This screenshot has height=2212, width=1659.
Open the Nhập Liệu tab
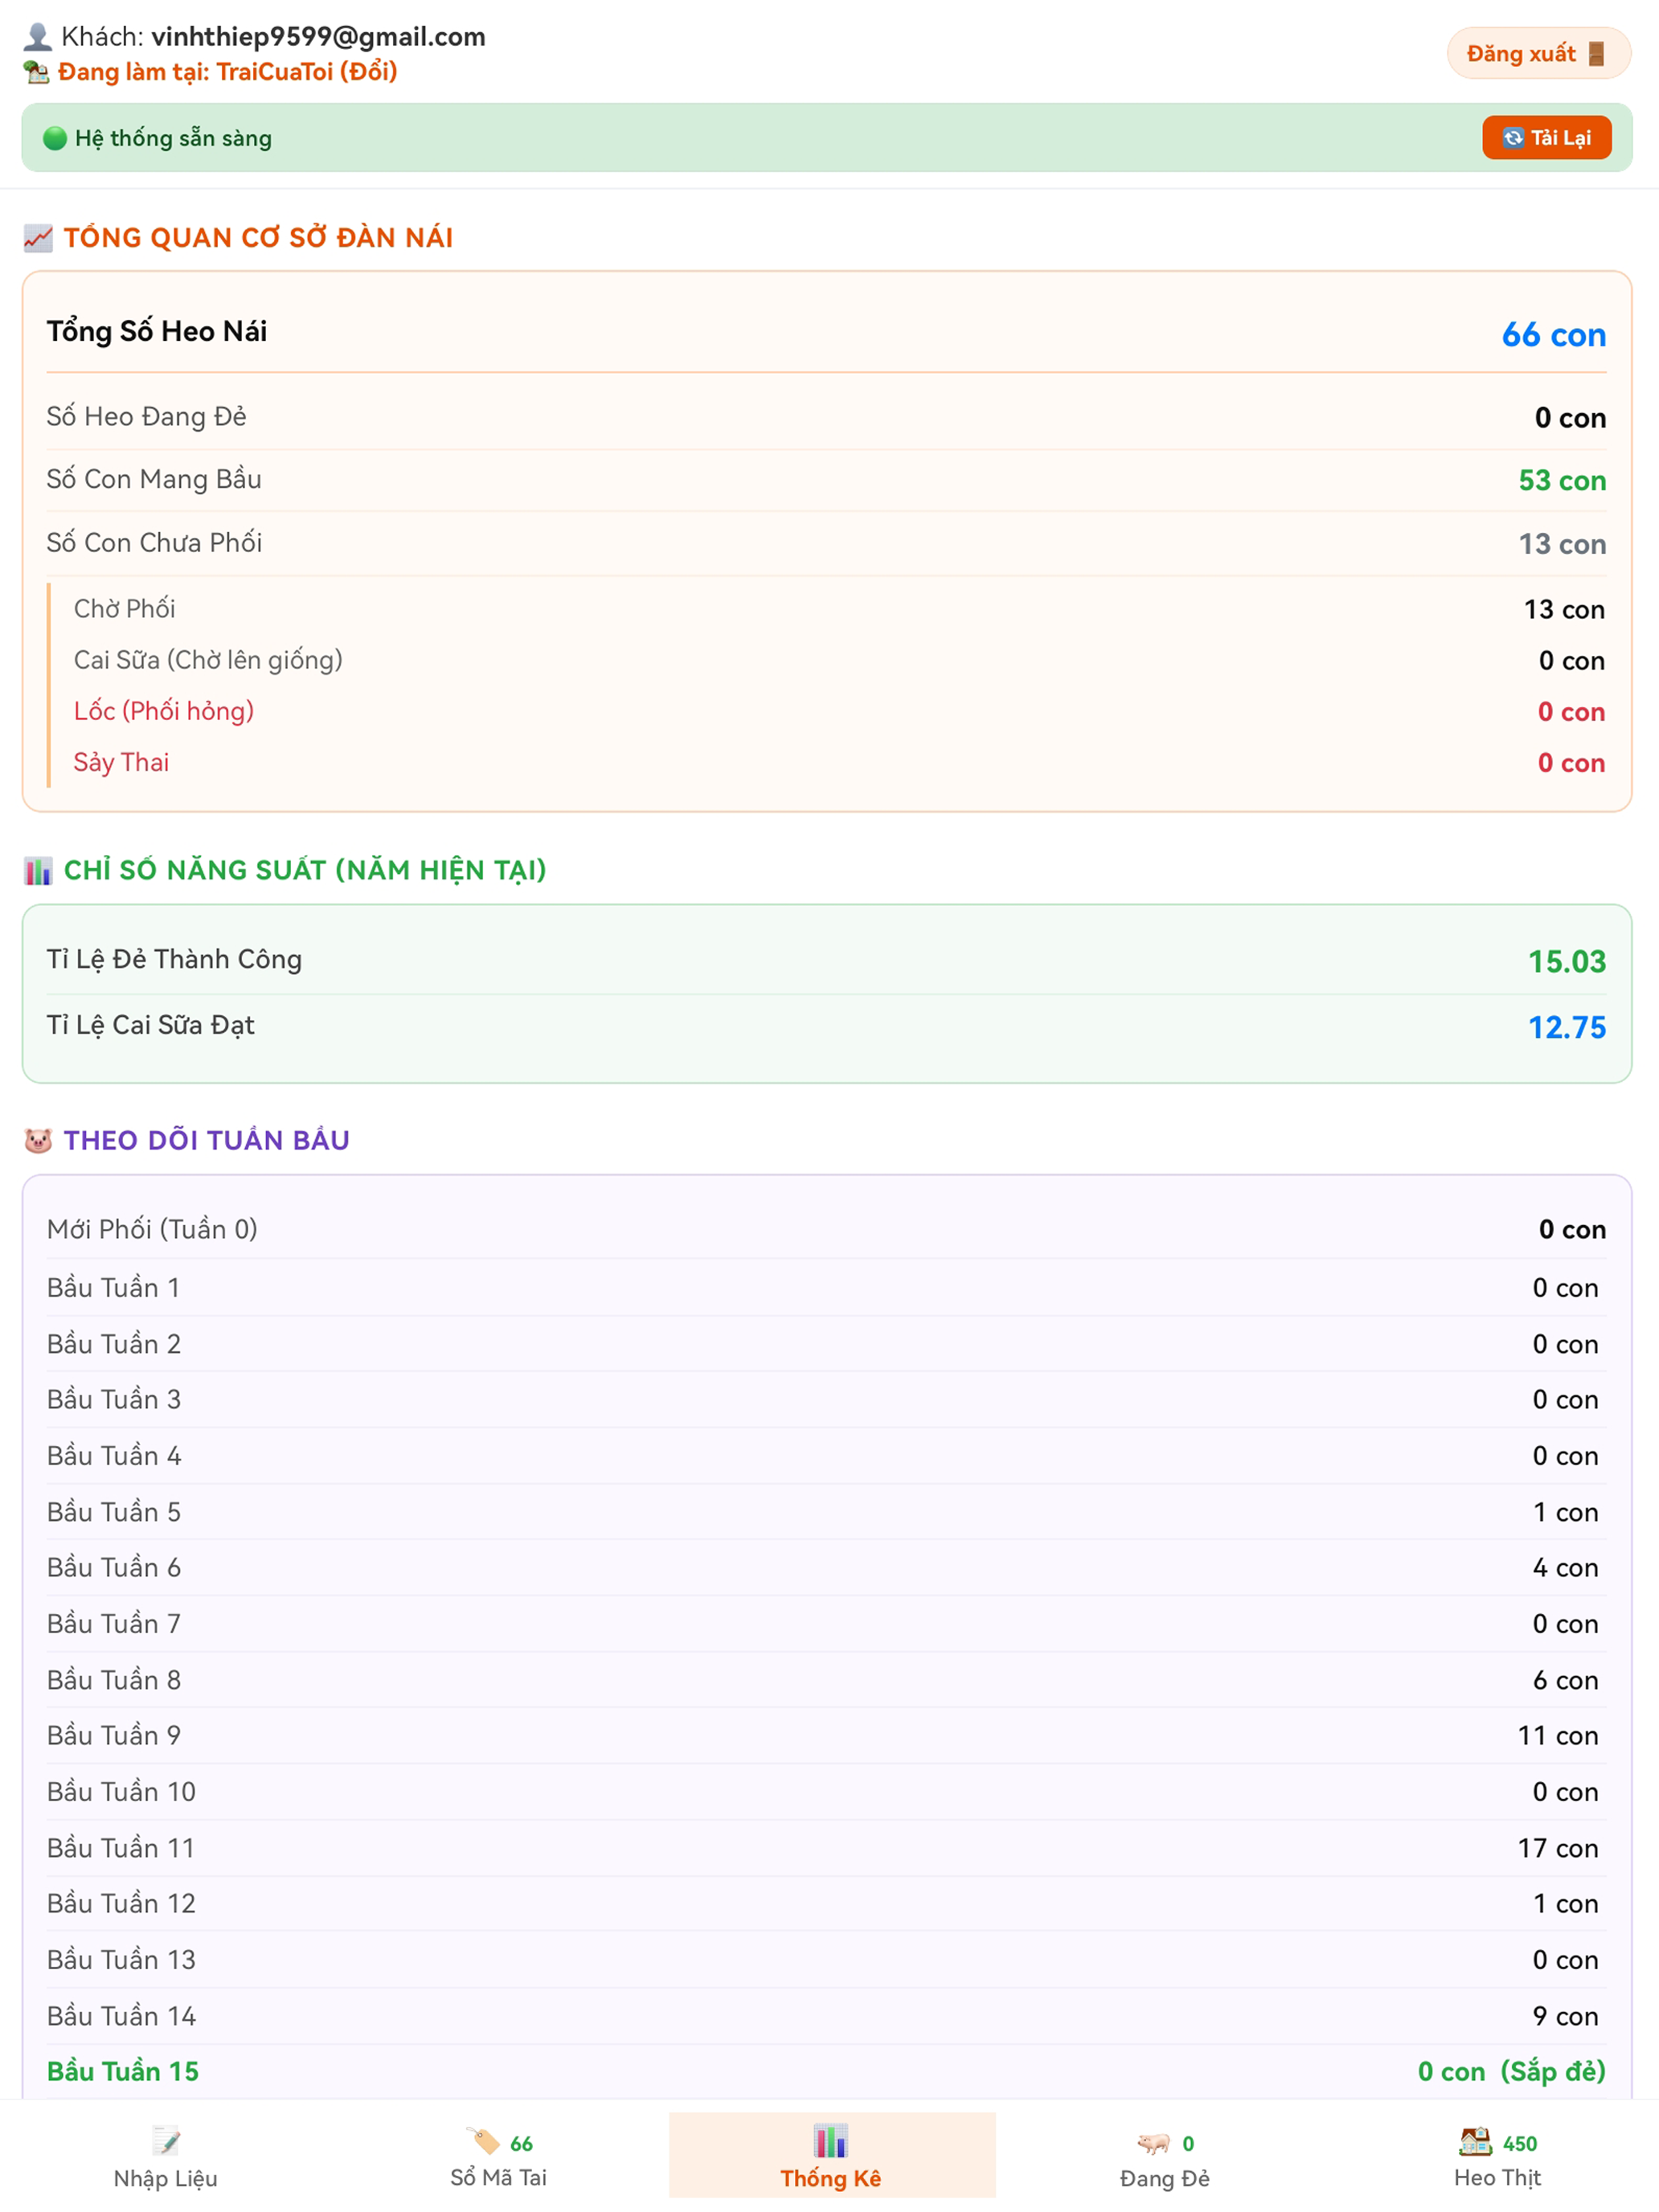[166, 2155]
